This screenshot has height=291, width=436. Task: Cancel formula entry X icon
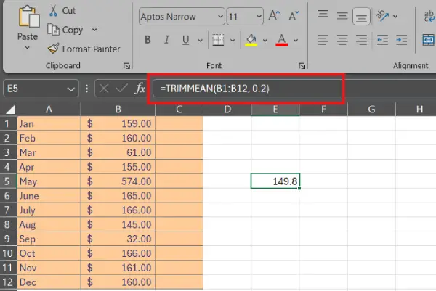(x=104, y=89)
